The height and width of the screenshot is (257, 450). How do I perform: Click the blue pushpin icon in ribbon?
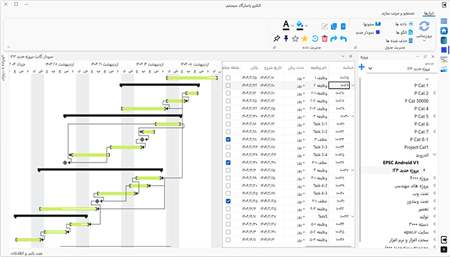[x=285, y=39]
